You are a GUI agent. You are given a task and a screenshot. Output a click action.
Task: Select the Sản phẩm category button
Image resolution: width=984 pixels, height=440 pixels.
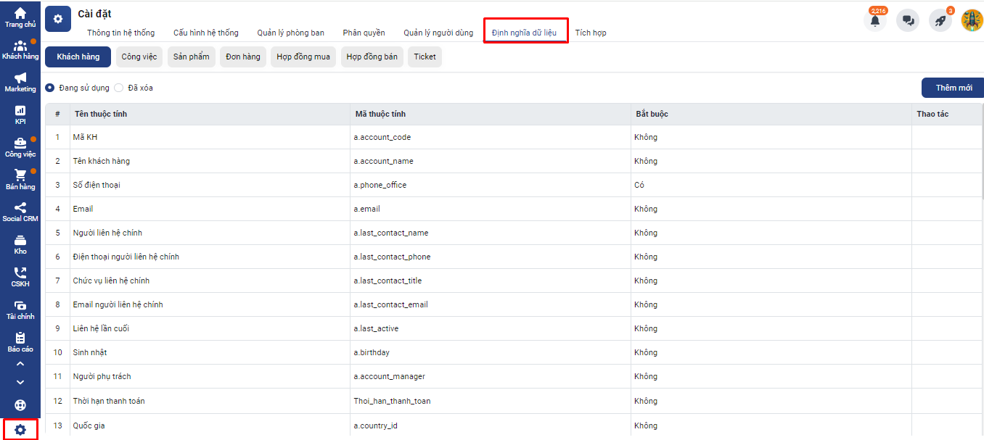pos(191,57)
